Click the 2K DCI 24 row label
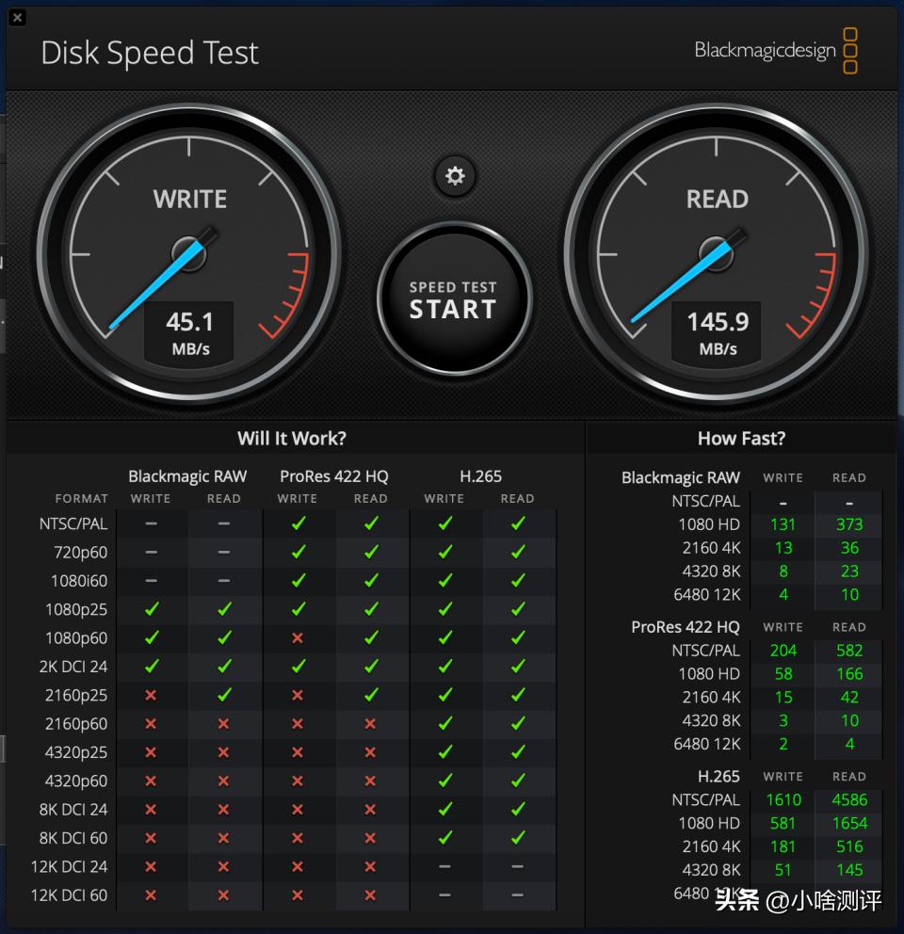Image resolution: width=904 pixels, height=934 pixels. (x=73, y=667)
